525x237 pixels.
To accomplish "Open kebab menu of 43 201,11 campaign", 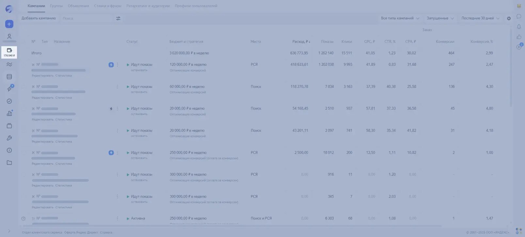I will tap(118, 131).
